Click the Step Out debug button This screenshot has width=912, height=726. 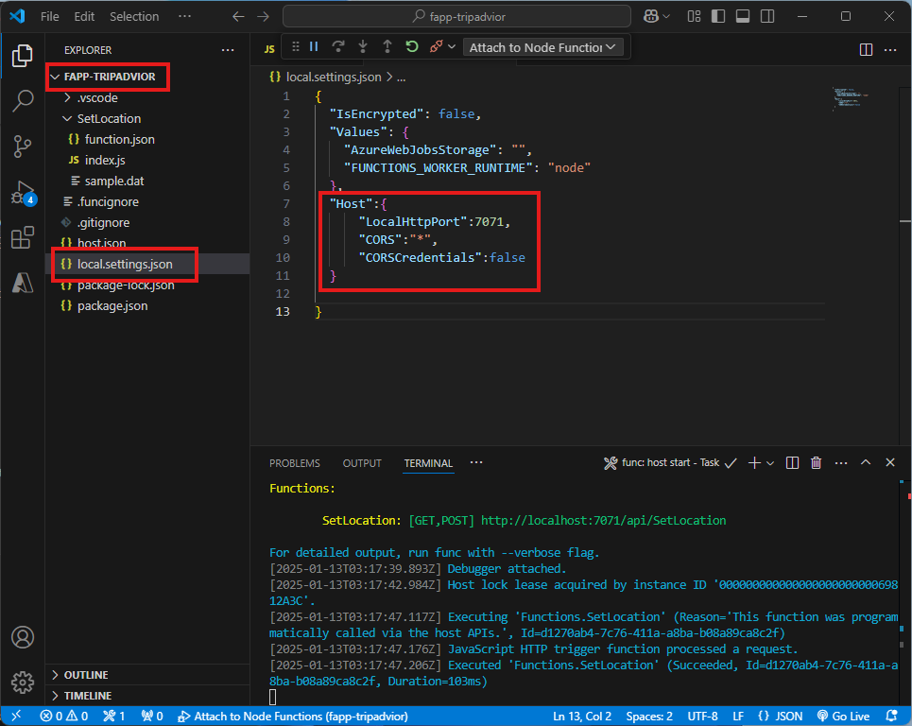click(387, 46)
